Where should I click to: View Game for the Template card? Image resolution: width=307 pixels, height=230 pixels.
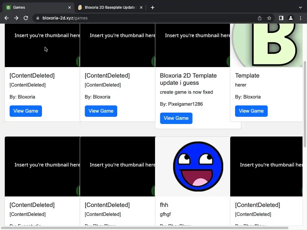click(251, 111)
